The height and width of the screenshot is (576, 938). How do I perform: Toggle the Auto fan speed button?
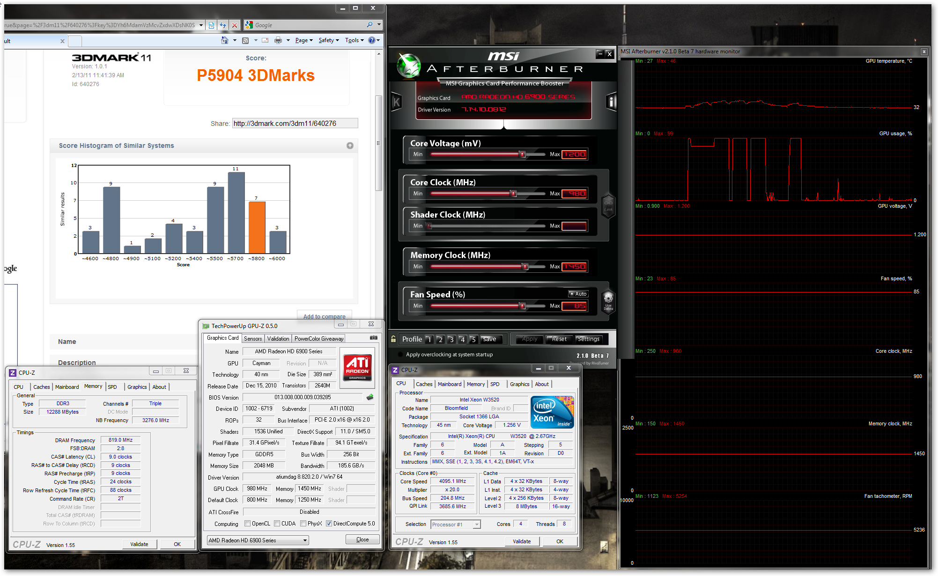click(578, 294)
